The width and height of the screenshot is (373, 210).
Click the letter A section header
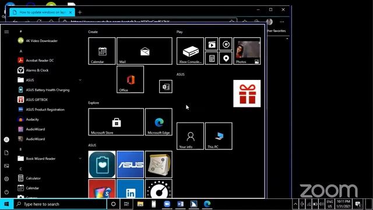pos(21,51)
